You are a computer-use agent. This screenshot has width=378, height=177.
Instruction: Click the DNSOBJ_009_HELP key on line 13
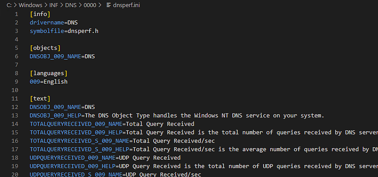coord(55,116)
